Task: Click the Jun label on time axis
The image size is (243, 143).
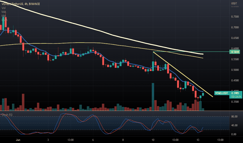Action: click(18, 140)
